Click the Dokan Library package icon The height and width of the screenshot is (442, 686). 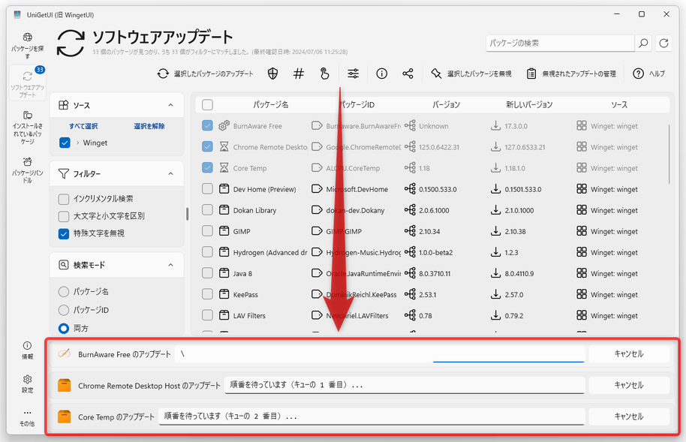click(224, 209)
